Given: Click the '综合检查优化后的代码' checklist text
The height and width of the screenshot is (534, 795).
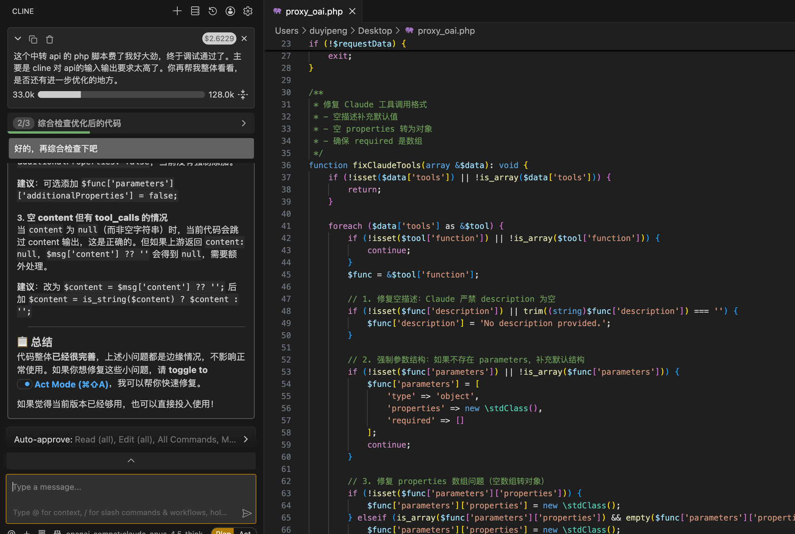Looking at the screenshot, I should click(79, 123).
